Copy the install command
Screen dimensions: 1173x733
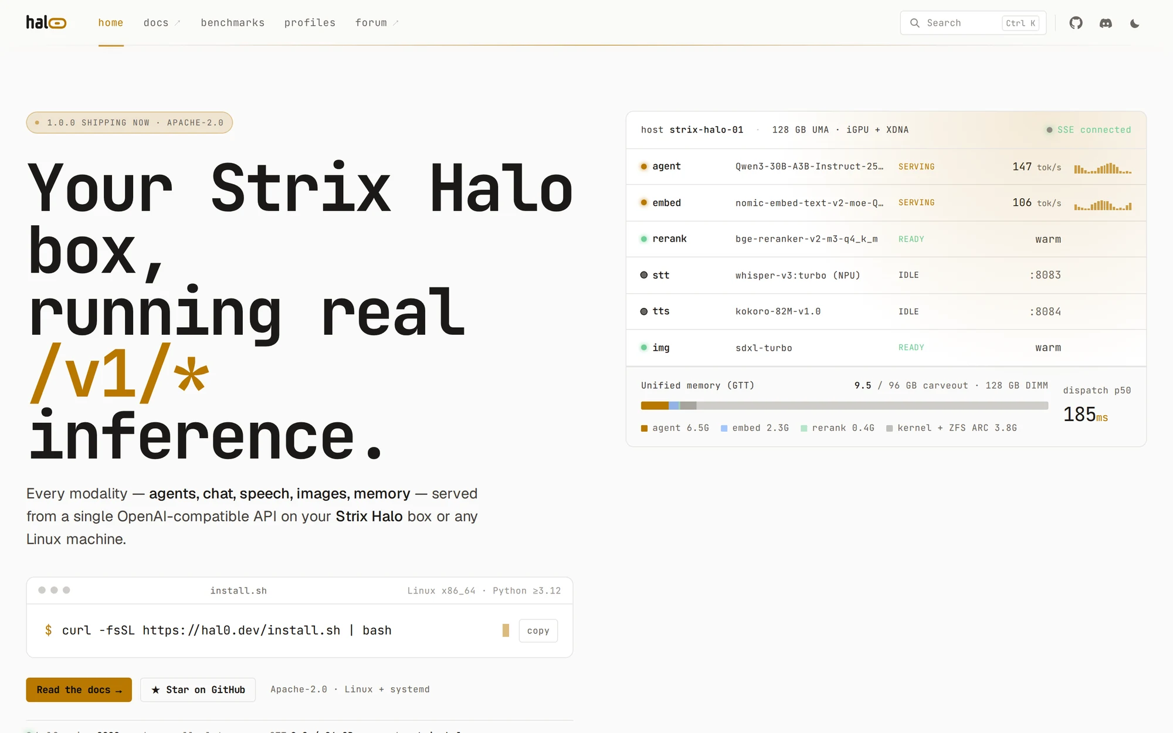click(x=538, y=630)
